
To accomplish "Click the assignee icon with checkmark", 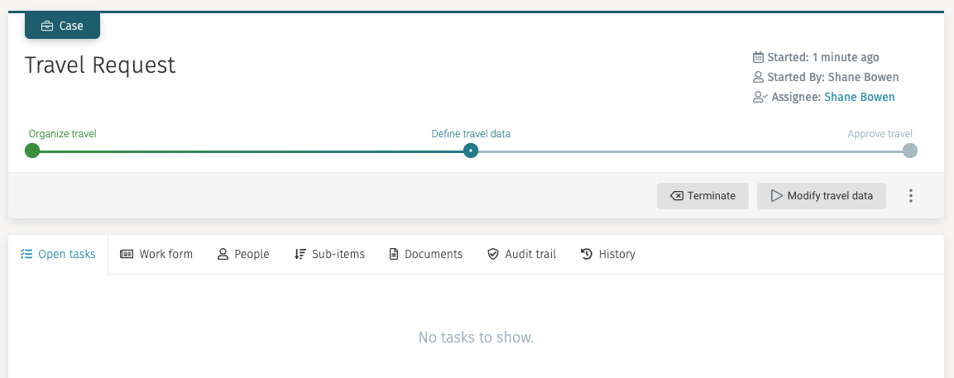I will point(759,97).
